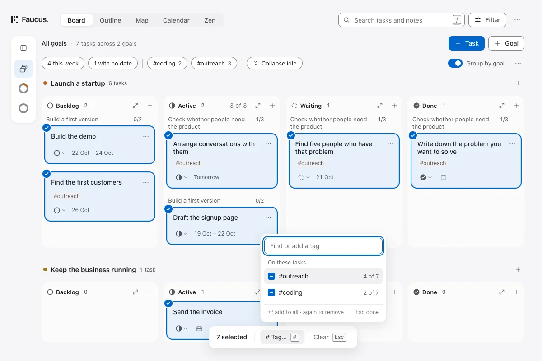Deselect Find five people card checkmark
This screenshot has height=361, width=542.
(x=291, y=135)
